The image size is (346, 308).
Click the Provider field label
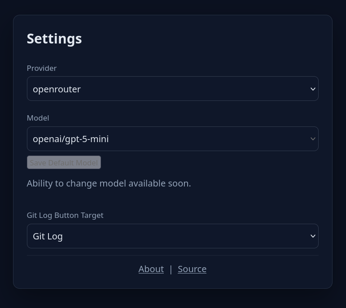point(42,68)
